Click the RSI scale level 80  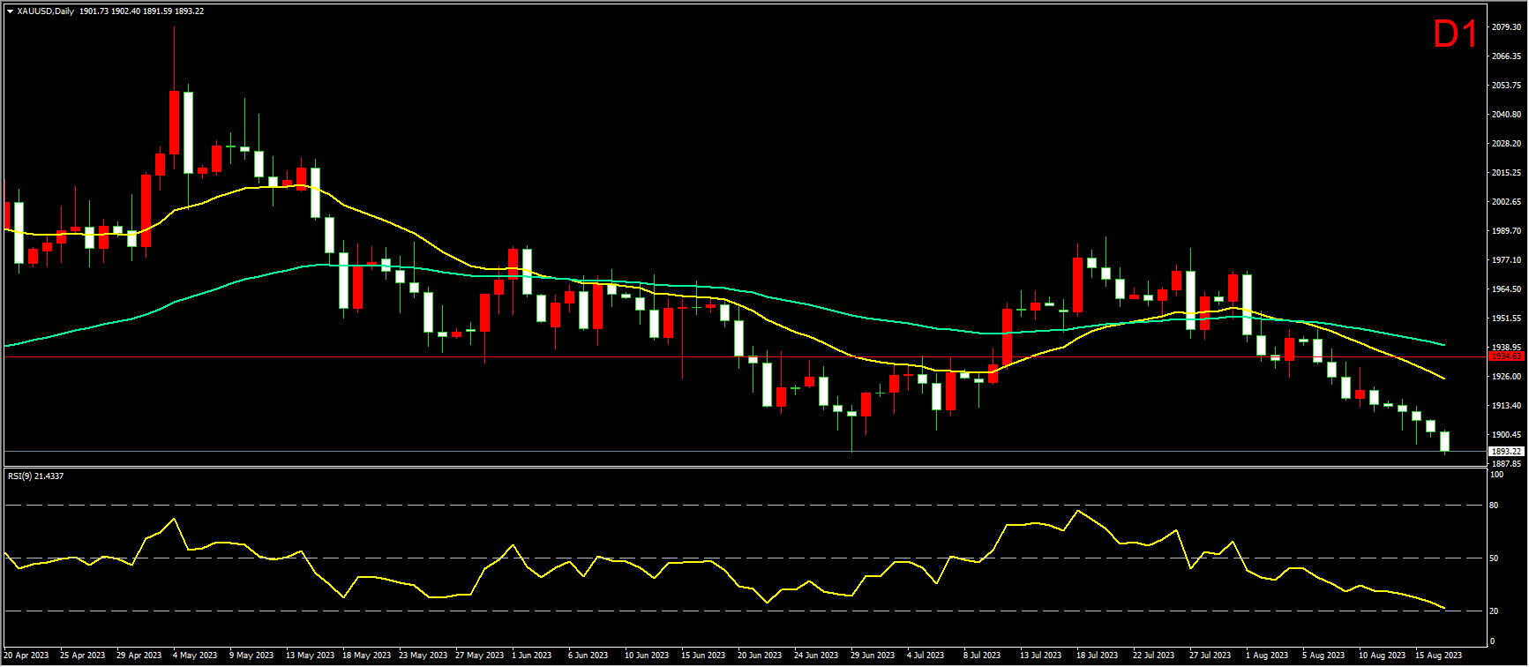pos(1494,506)
